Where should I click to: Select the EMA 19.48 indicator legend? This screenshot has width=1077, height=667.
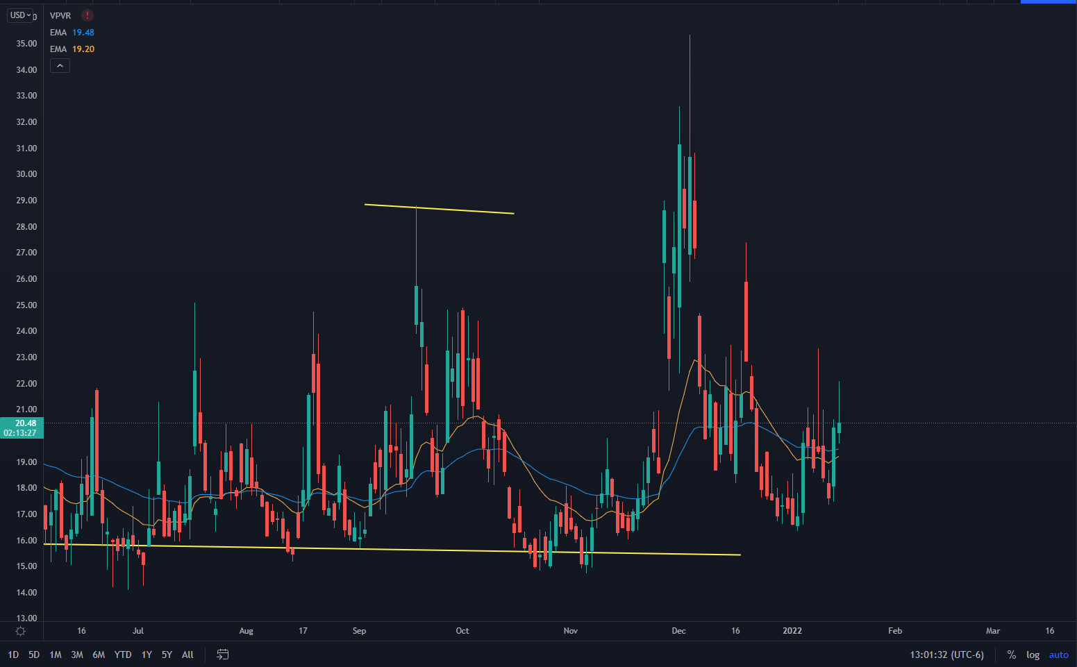(72, 33)
